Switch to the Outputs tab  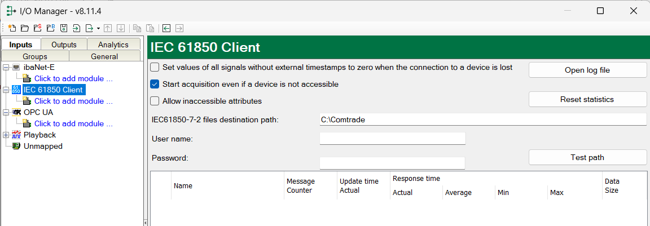64,45
